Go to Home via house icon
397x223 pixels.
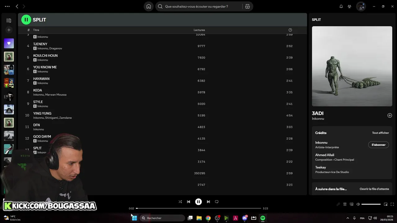point(149,6)
